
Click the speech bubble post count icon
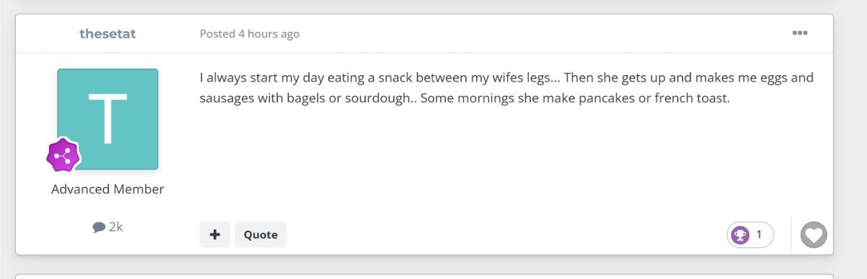tap(99, 227)
